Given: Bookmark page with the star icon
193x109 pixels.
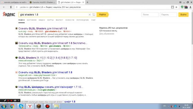Looking at the screenshot, I should coord(176,7).
